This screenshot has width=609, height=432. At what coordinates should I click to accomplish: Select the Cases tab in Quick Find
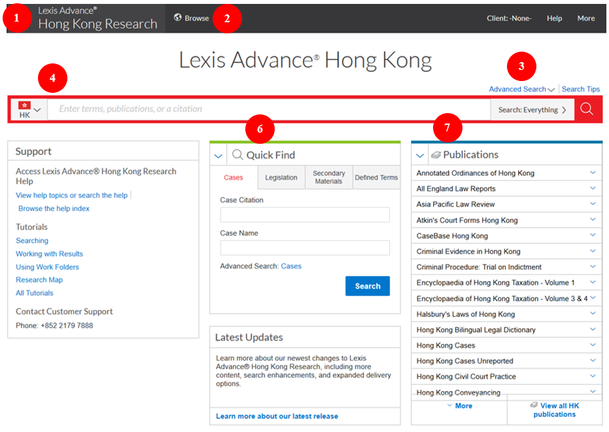pyautogui.click(x=234, y=177)
